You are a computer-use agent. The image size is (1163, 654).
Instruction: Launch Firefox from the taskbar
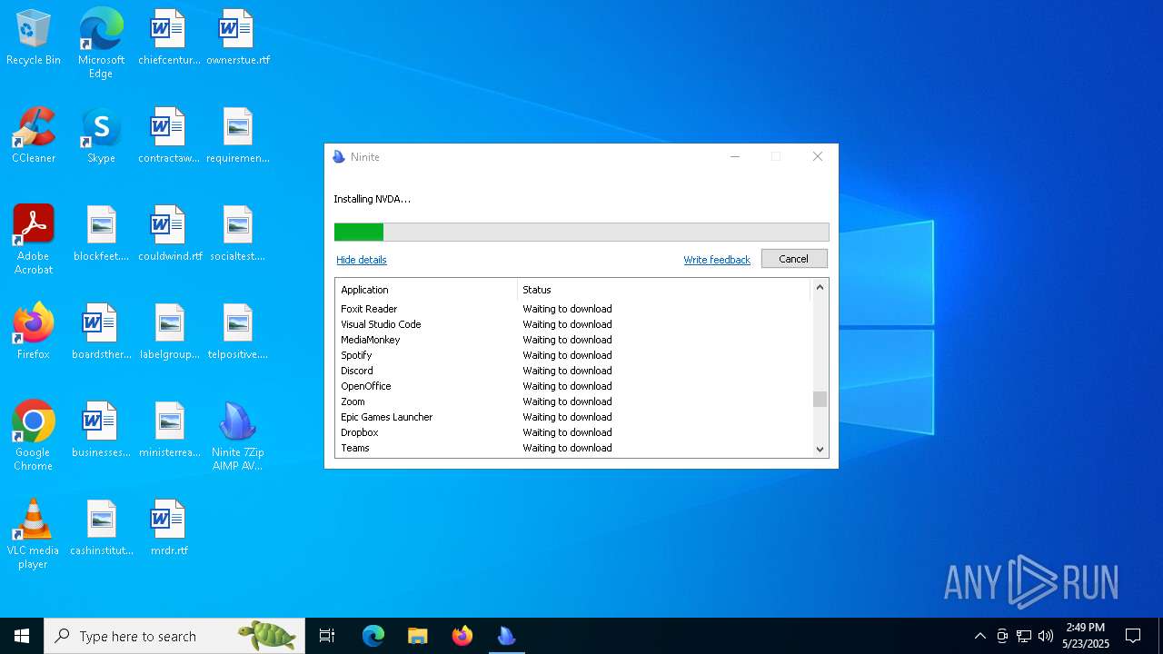(x=462, y=636)
